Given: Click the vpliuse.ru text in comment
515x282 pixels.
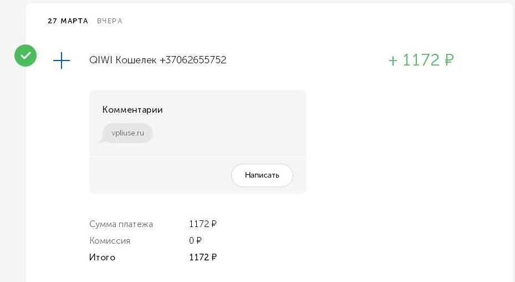Looking at the screenshot, I should [128, 133].
